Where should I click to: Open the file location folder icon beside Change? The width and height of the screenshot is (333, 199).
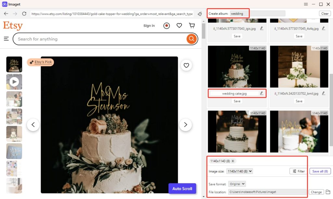pyautogui.click(x=328, y=192)
